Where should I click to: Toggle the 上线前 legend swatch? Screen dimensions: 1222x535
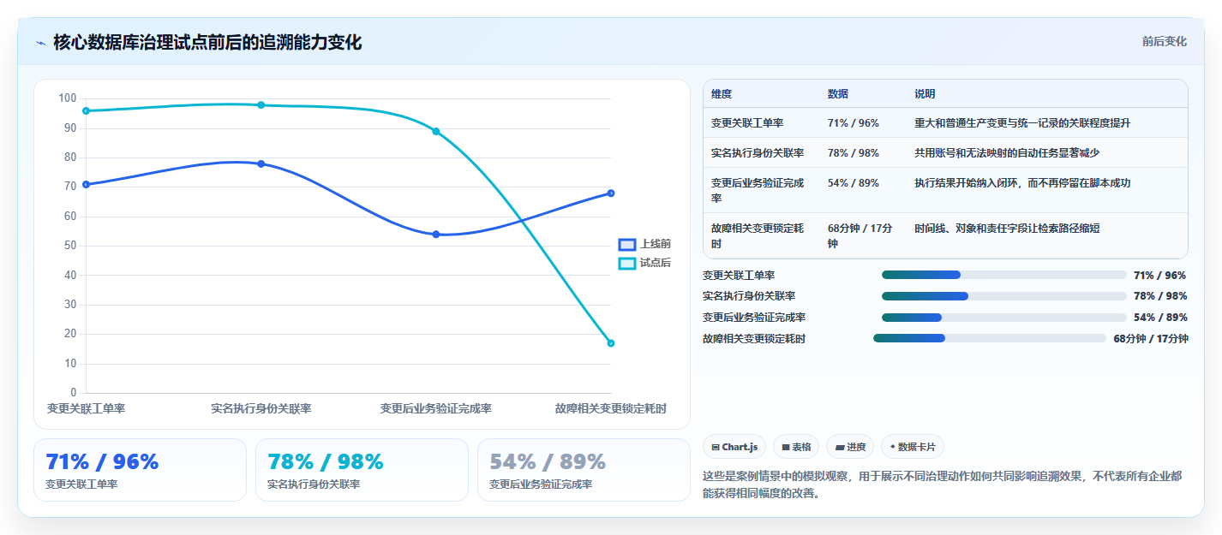(627, 245)
